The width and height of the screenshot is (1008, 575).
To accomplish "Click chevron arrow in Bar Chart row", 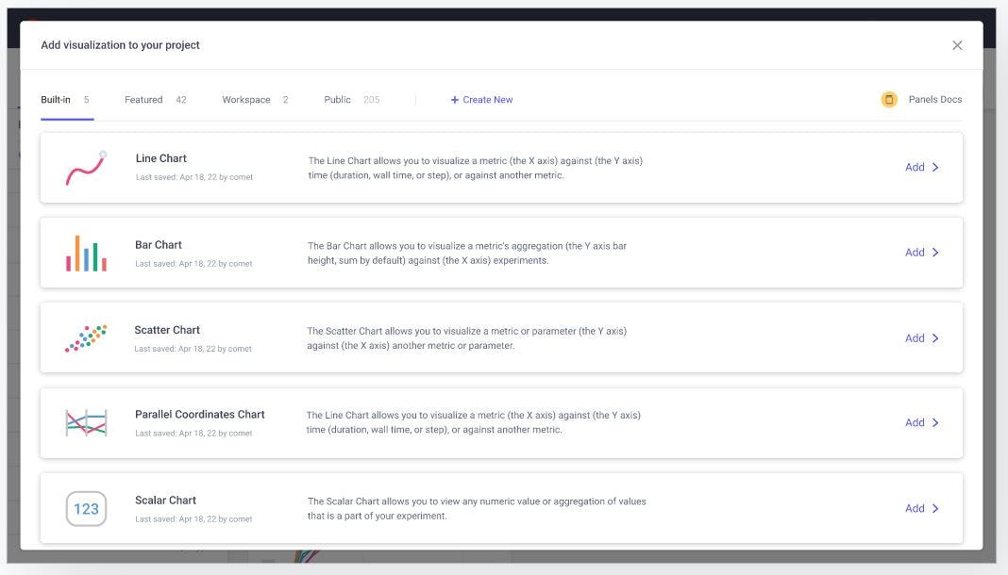I will coord(935,253).
